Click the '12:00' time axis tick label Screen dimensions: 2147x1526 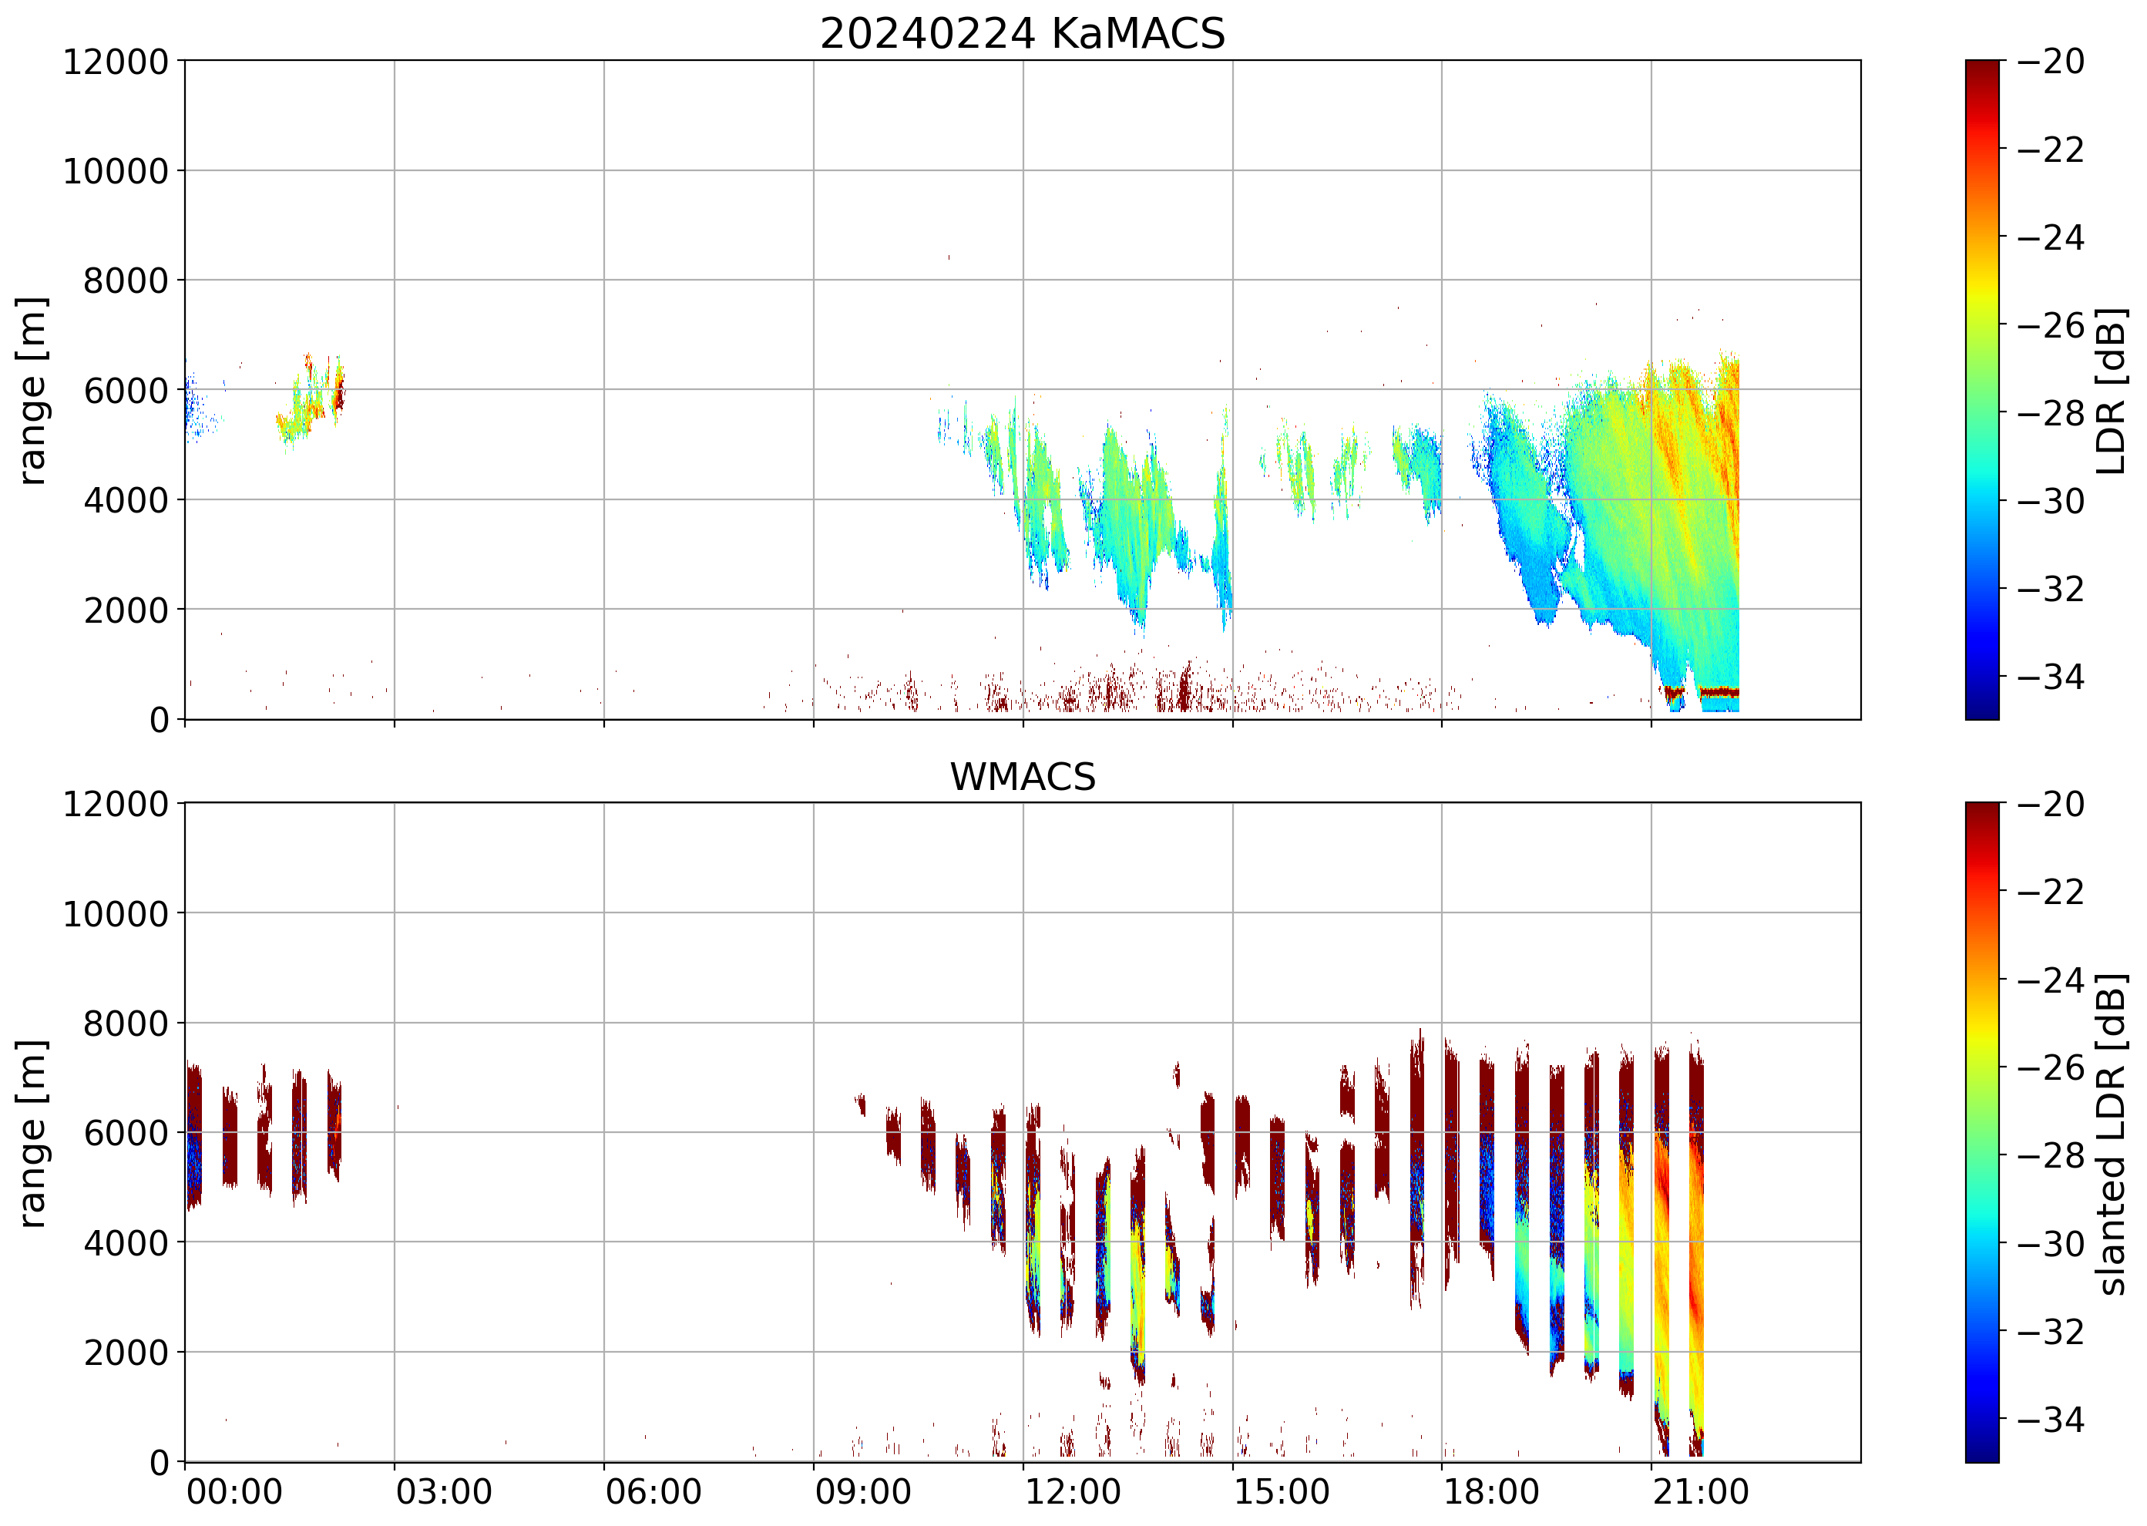[x=1072, y=1492]
